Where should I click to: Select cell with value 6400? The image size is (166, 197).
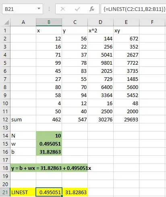click(100, 87)
